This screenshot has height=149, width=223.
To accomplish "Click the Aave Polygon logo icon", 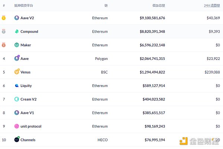I will (x=17, y=58).
